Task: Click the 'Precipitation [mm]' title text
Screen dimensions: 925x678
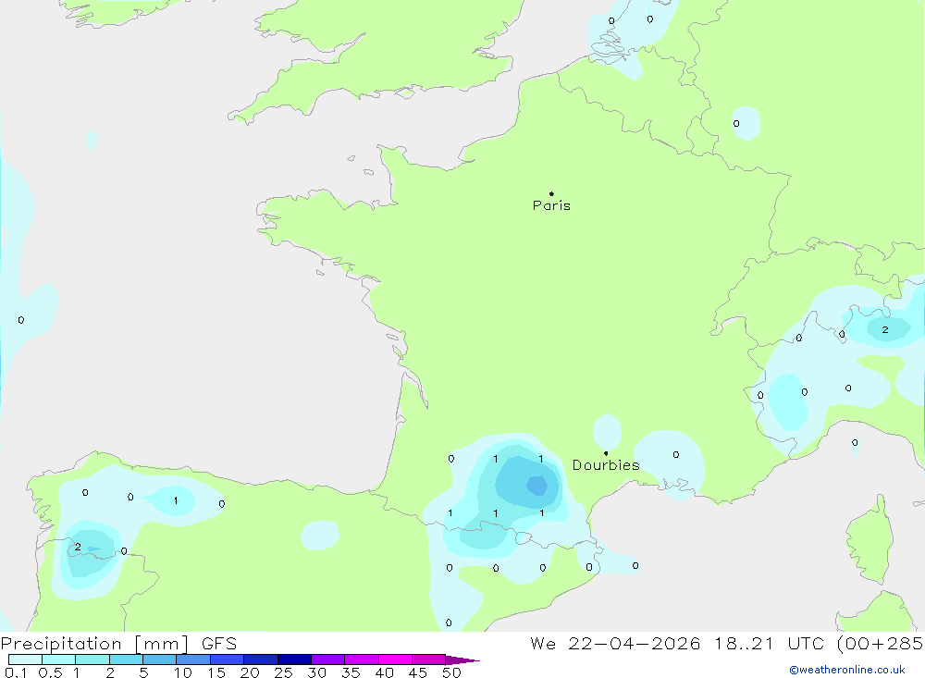Action: coord(94,644)
